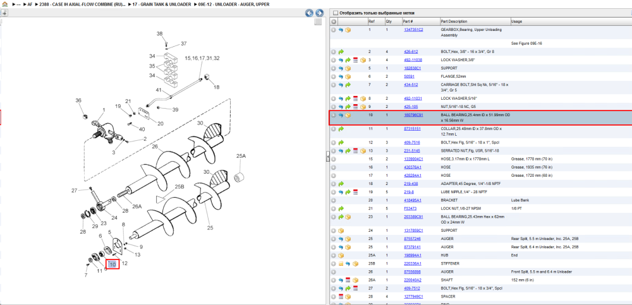632x305 pixels.
Task: Click blue arrow in highlighted BALL BEARING row 10
Action: click(x=341, y=115)
